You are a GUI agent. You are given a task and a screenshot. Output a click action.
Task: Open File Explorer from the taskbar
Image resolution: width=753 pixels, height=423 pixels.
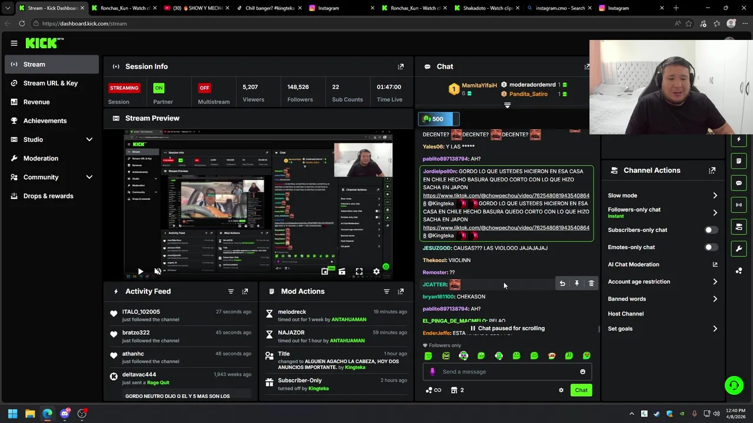tap(30, 414)
